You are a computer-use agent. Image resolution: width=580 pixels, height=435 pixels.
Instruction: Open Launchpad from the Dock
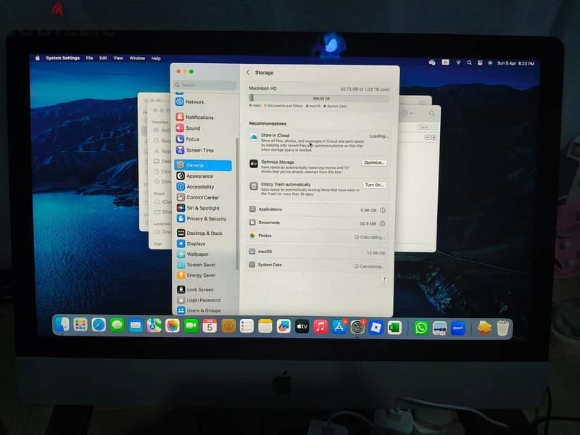pos(80,325)
